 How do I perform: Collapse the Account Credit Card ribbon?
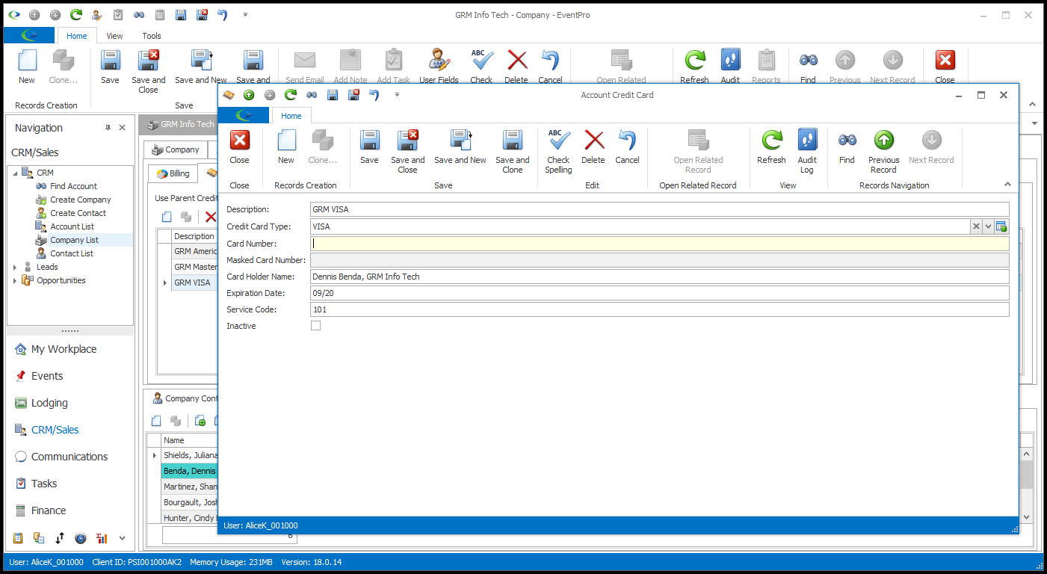click(1007, 184)
